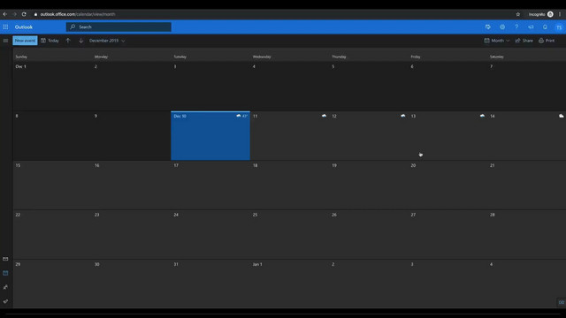The width and height of the screenshot is (566, 318).
Task: Select the Calendar icon in sidebar
Action: [5, 273]
